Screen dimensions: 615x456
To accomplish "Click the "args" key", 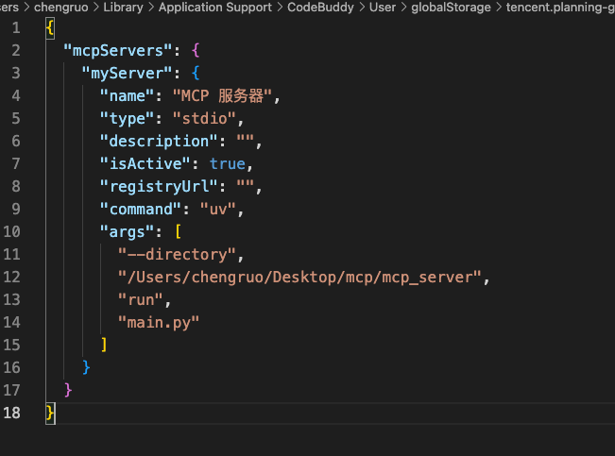I will coord(127,231).
